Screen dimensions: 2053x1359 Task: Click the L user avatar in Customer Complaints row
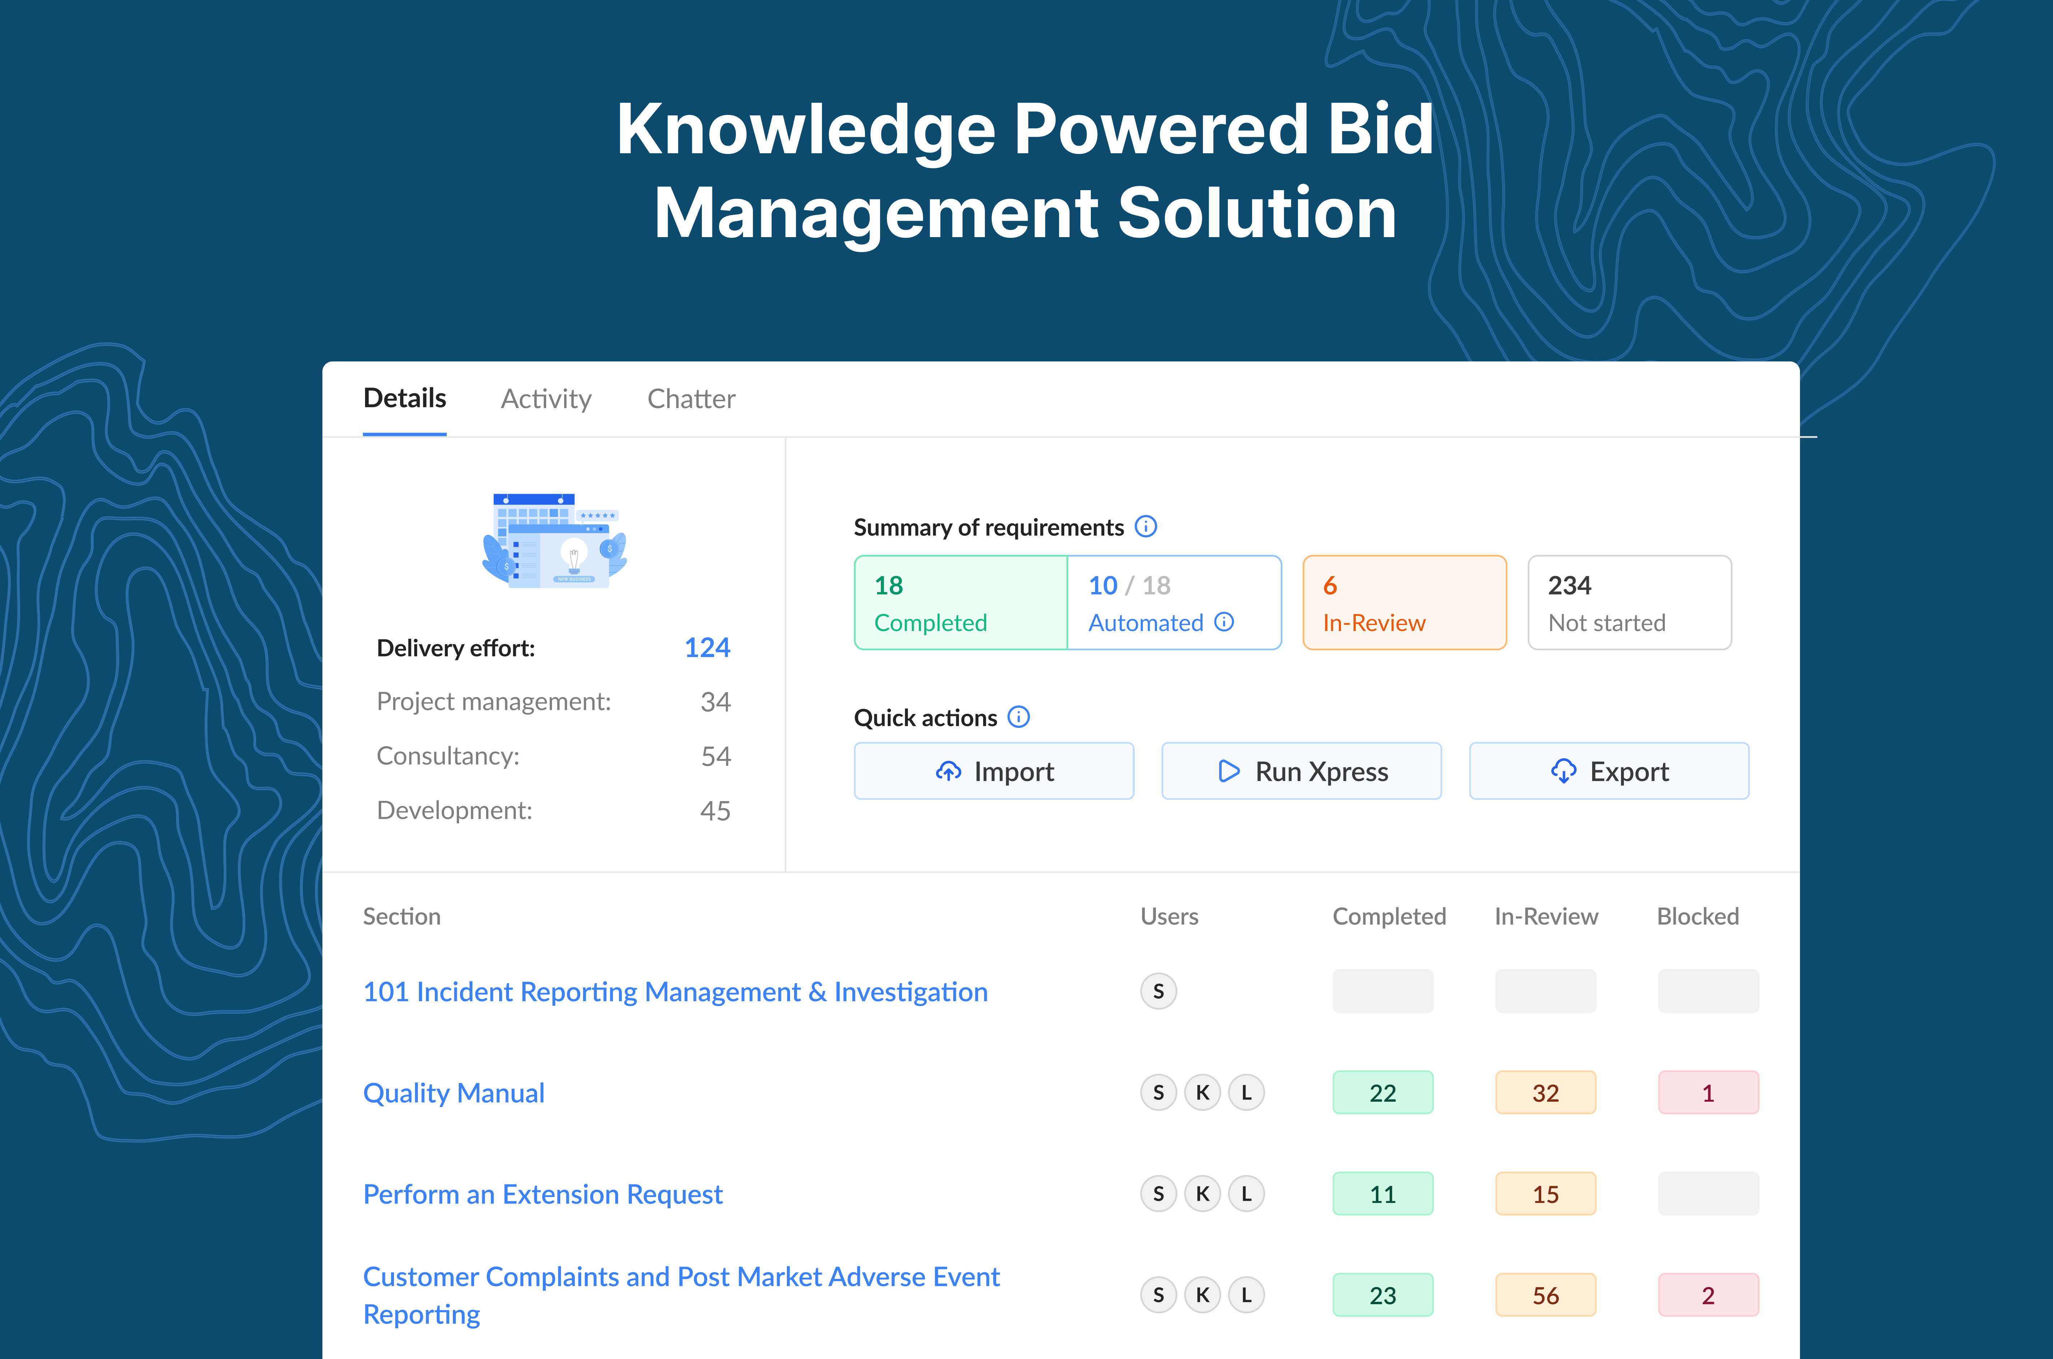(x=1246, y=1296)
